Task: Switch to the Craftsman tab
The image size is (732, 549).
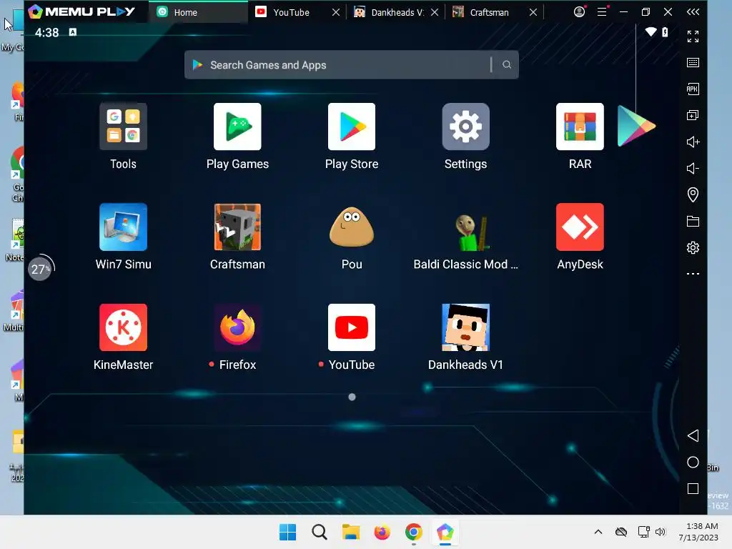Action: [x=488, y=12]
